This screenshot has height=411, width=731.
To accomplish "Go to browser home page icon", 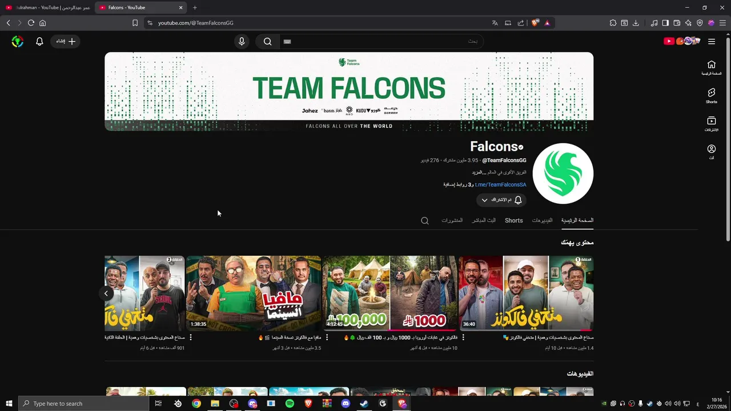I will 42,23.
